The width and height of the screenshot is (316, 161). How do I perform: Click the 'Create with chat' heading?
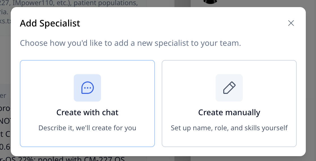coord(87,113)
